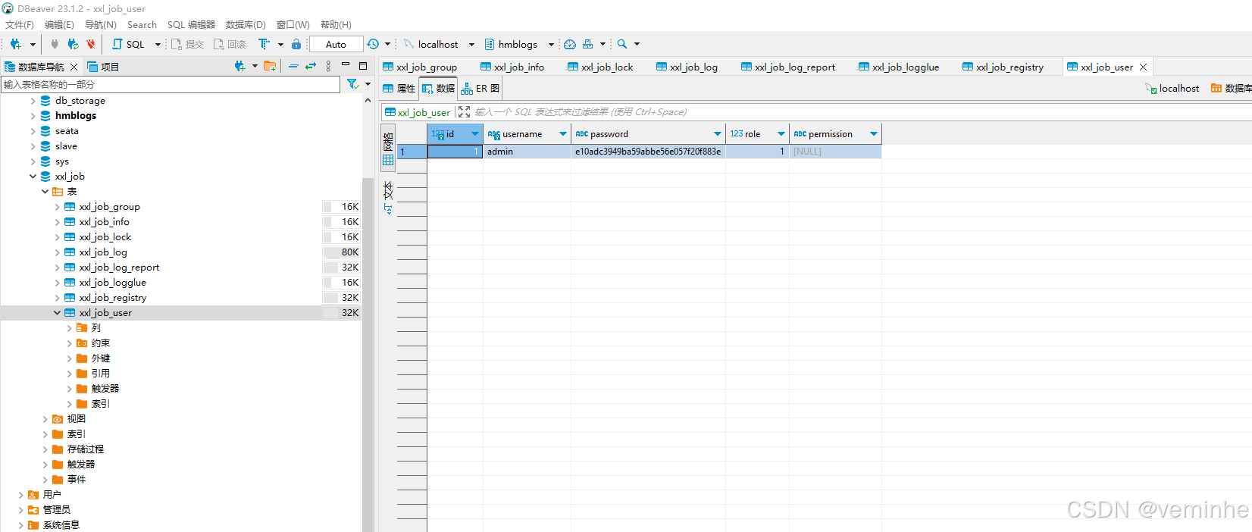This screenshot has width=1252, height=532.
Task: Click the navigator filter funnel icon
Action: pos(352,84)
